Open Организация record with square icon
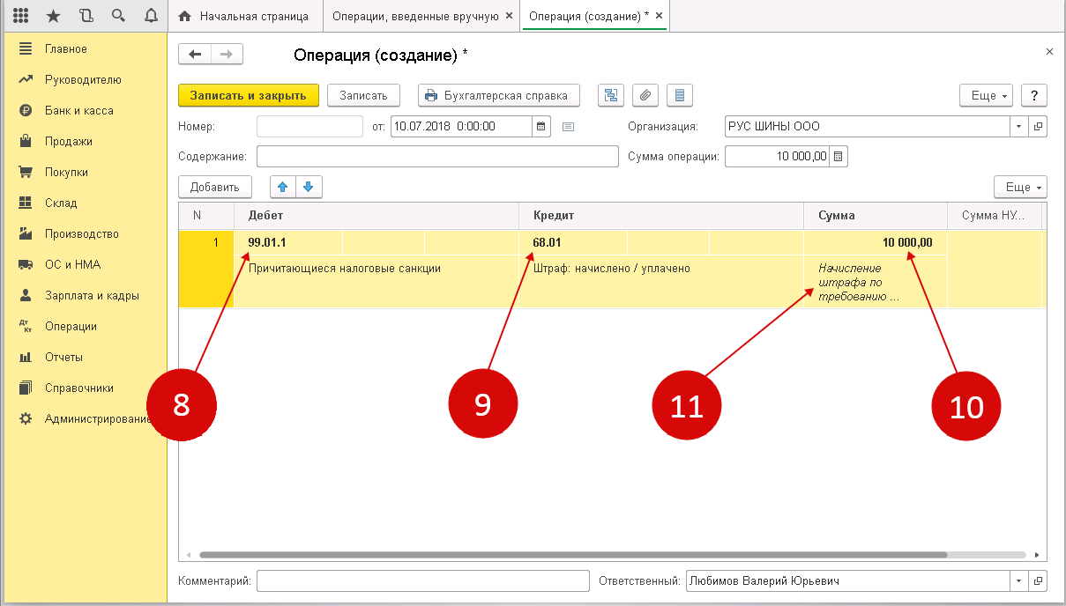 click(1038, 126)
